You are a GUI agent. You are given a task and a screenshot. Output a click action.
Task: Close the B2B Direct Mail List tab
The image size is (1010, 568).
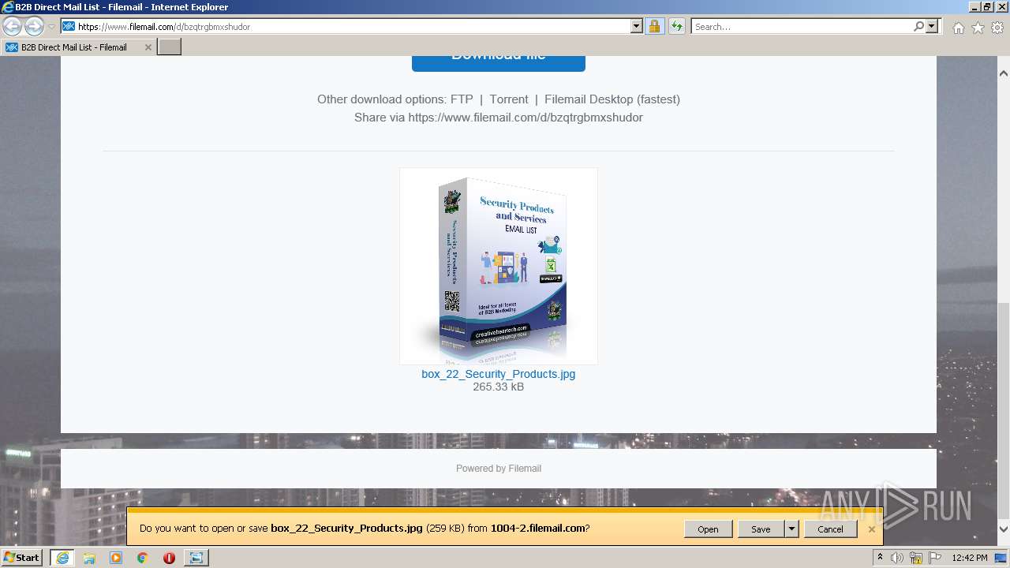(148, 47)
